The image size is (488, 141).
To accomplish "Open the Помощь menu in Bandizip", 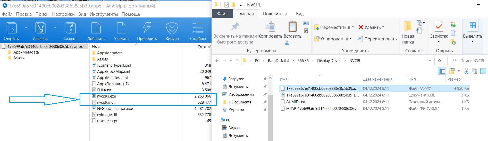I will [x=131, y=14].
